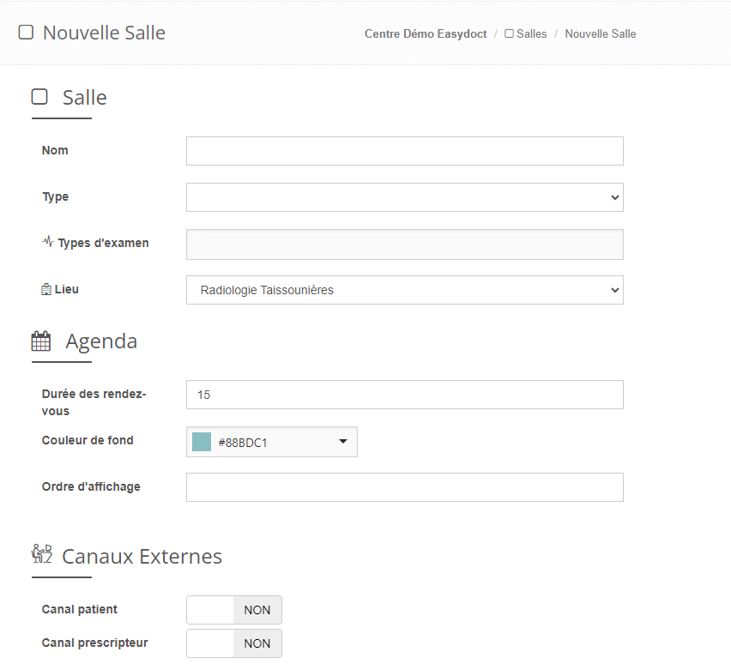Focus the Nom text field
The width and height of the screenshot is (731, 664).
click(x=404, y=151)
